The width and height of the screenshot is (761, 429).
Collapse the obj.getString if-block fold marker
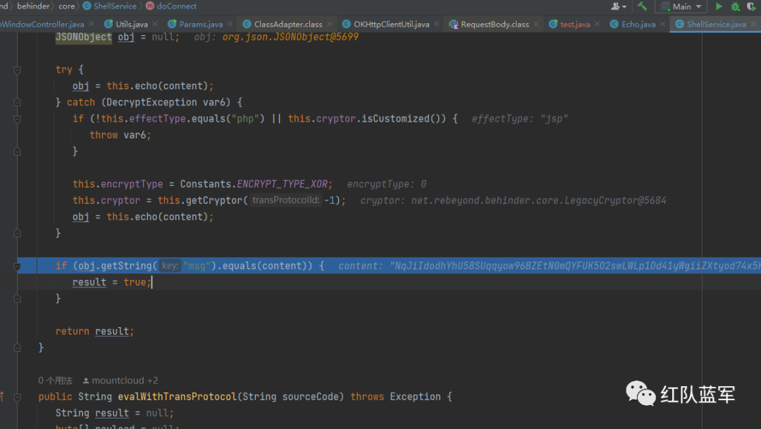tap(17, 266)
